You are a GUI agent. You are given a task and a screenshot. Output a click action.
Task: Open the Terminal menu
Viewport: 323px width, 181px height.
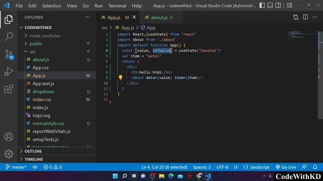coord(117,6)
